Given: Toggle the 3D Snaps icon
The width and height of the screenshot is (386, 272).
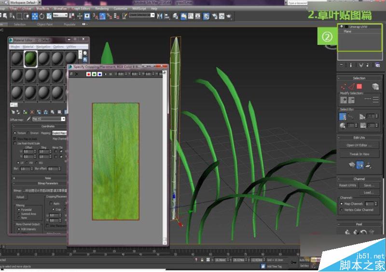Looking at the screenshot, I should (x=95, y=16).
